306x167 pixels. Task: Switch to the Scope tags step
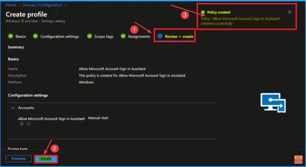click(x=104, y=36)
